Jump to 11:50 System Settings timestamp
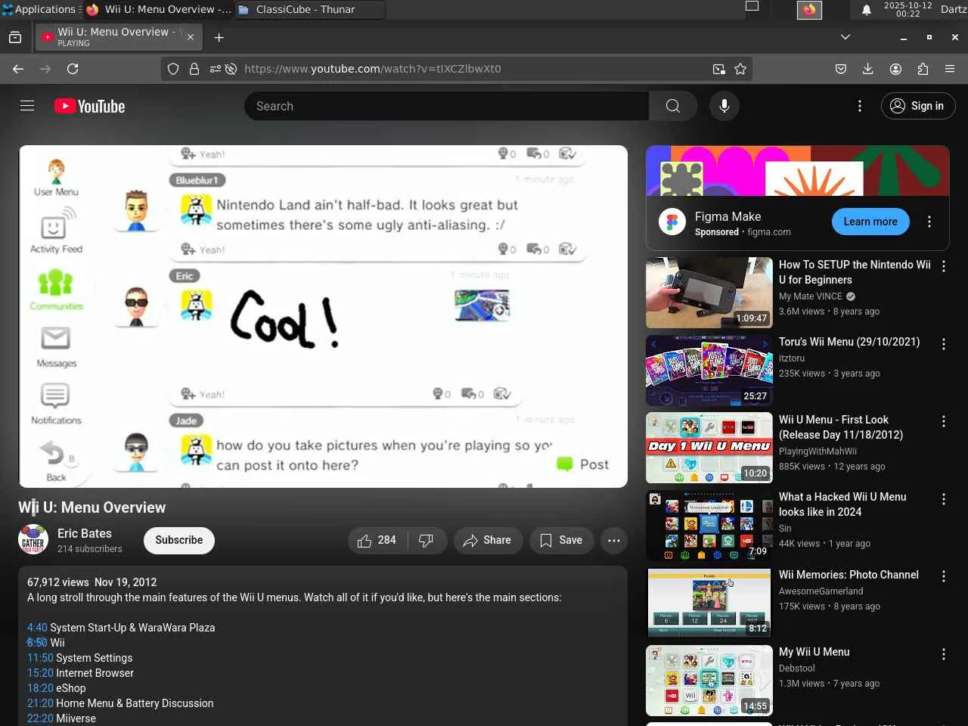Viewport: 968px width, 726px height. pyautogui.click(x=40, y=658)
